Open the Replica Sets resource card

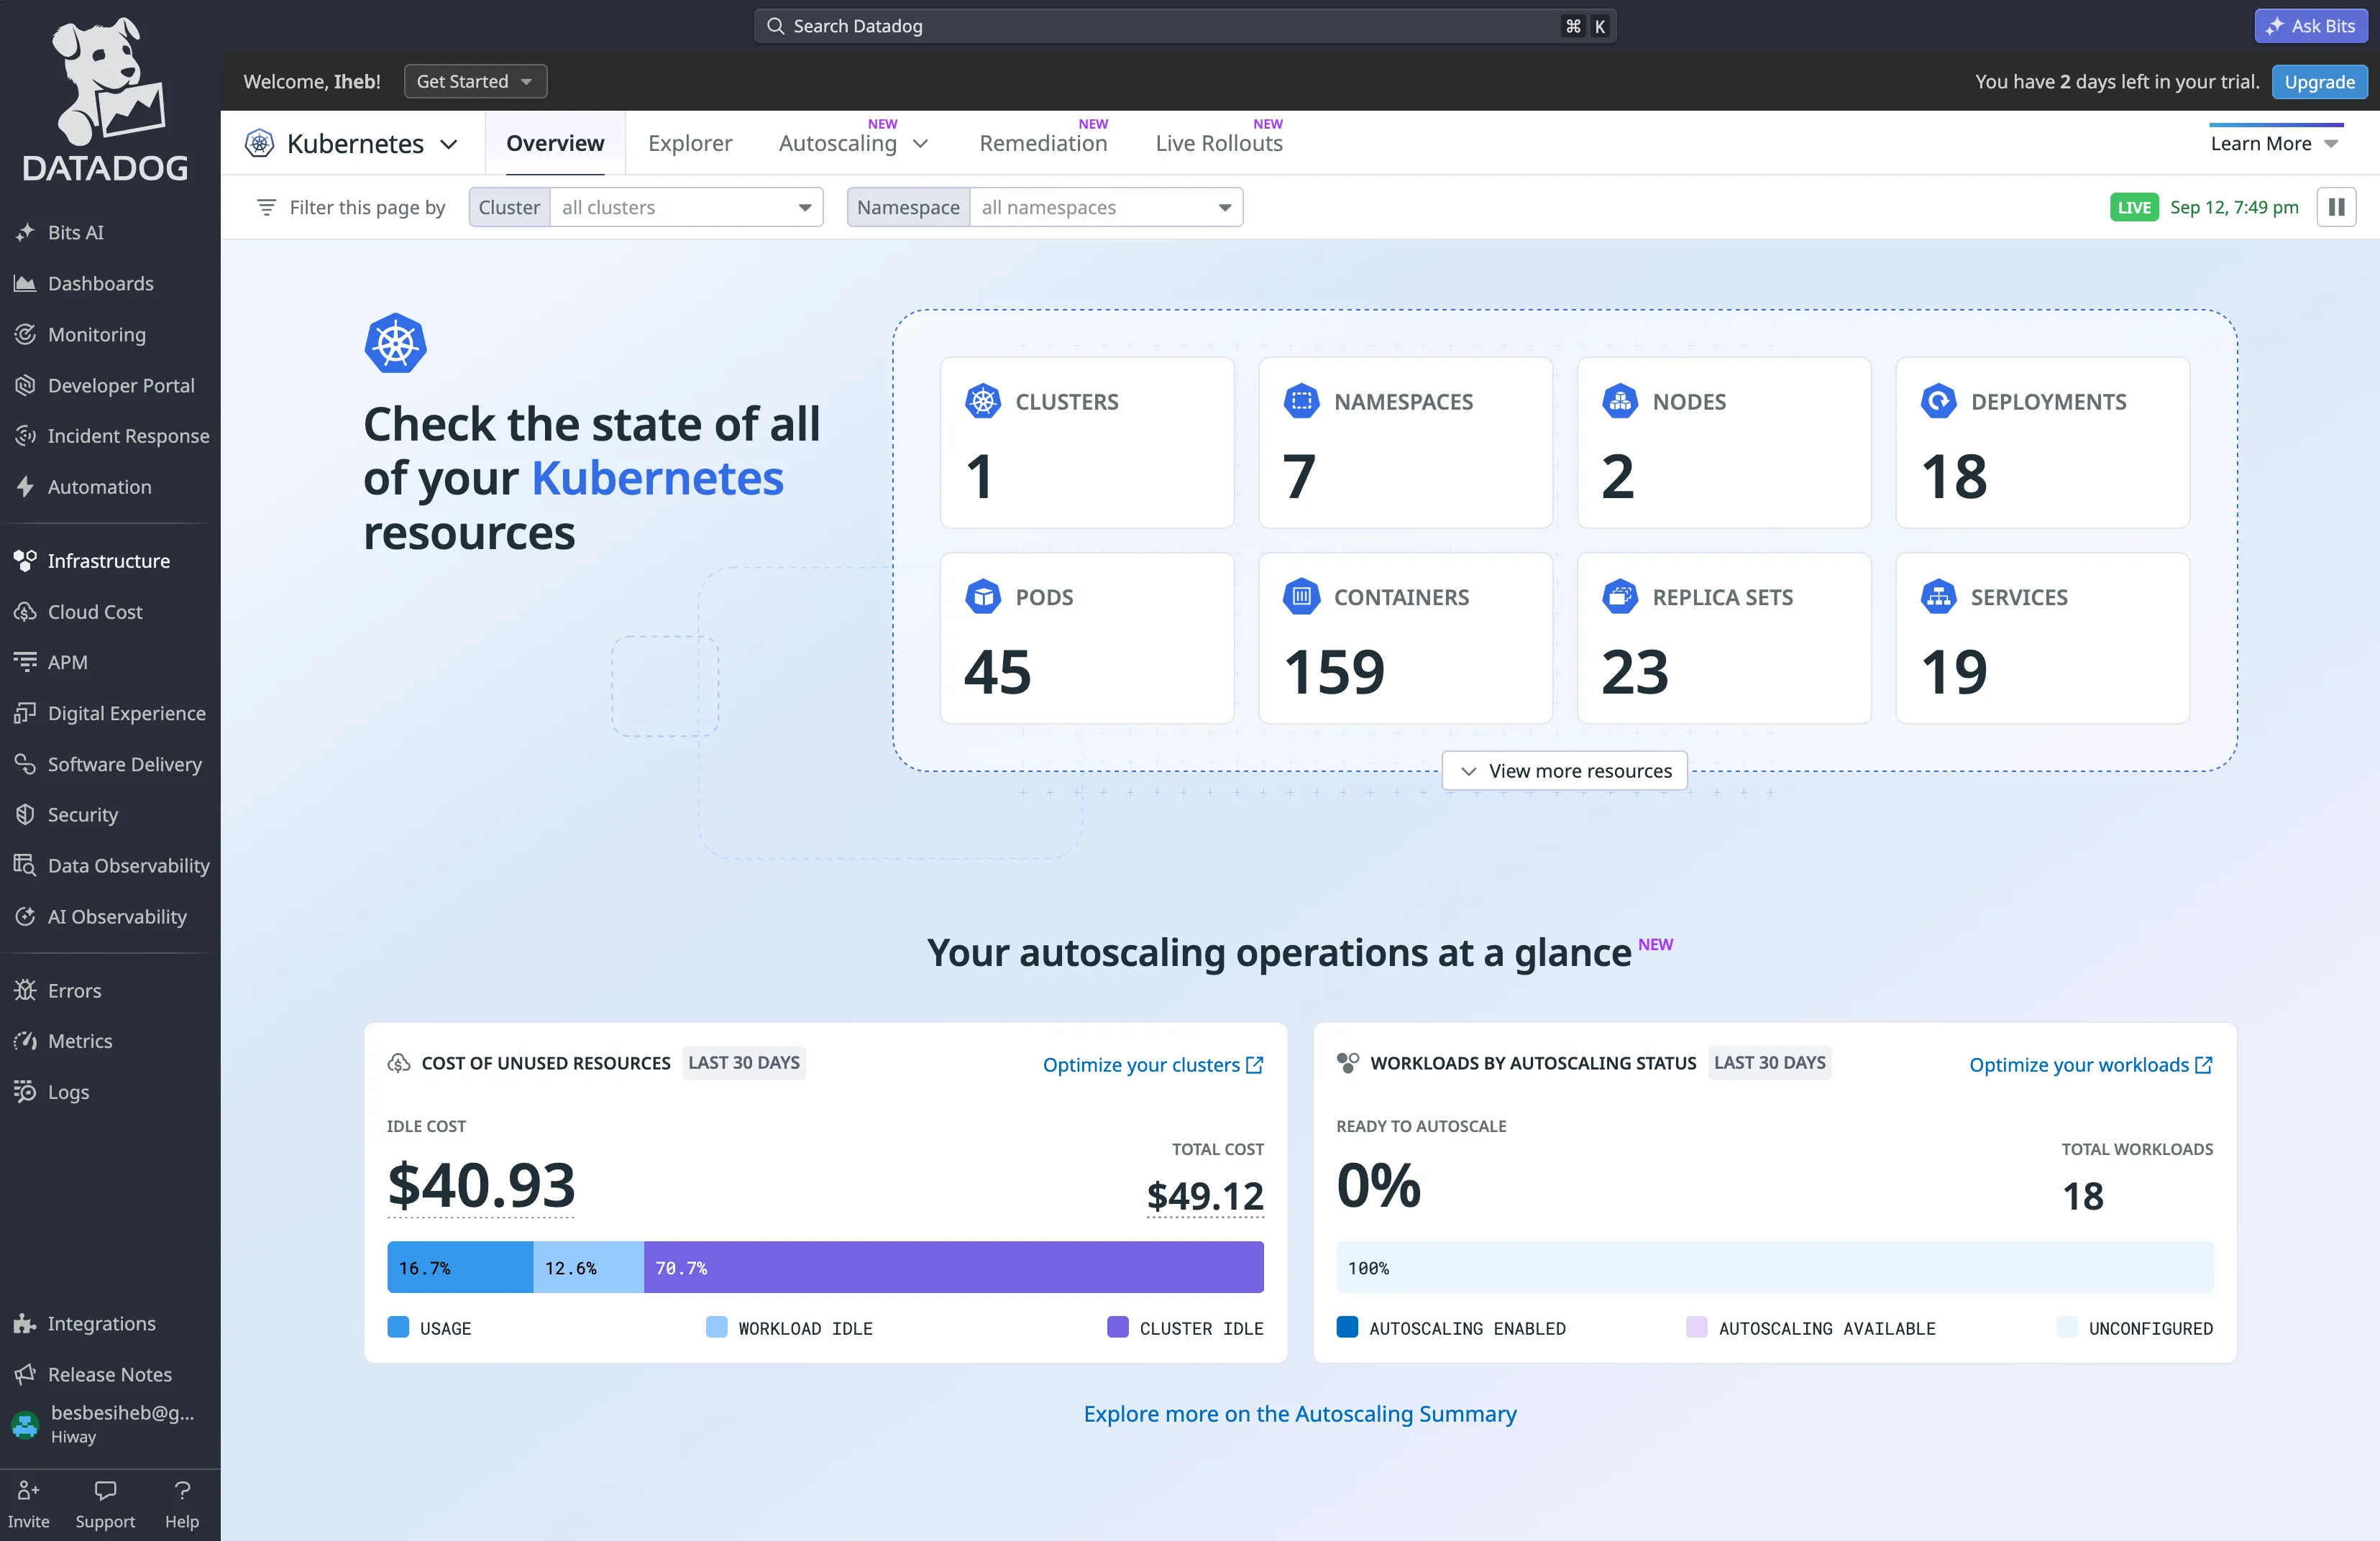tap(1724, 638)
